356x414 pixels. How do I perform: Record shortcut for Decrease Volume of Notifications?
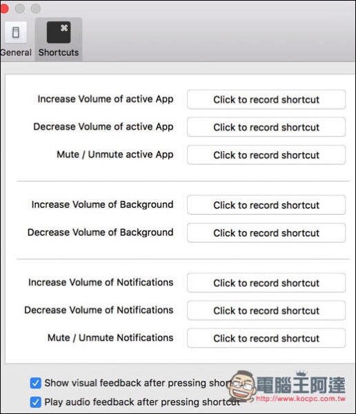266,310
